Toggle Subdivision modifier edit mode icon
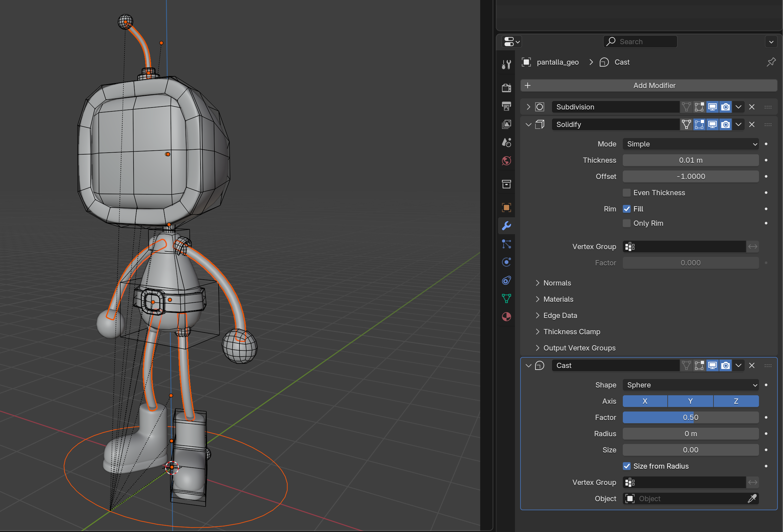The image size is (783, 532). point(699,107)
